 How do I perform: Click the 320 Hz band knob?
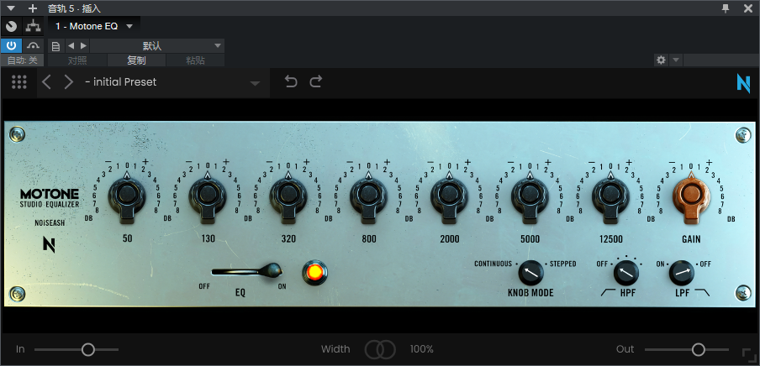(288, 195)
